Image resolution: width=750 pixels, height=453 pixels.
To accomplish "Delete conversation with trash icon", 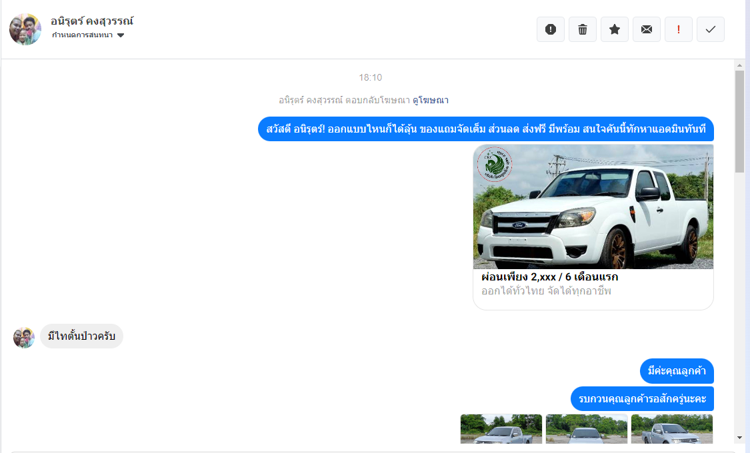I will pyautogui.click(x=583, y=29).
